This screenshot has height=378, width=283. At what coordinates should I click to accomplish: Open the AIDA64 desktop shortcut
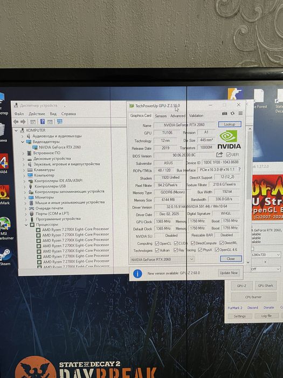4,164
